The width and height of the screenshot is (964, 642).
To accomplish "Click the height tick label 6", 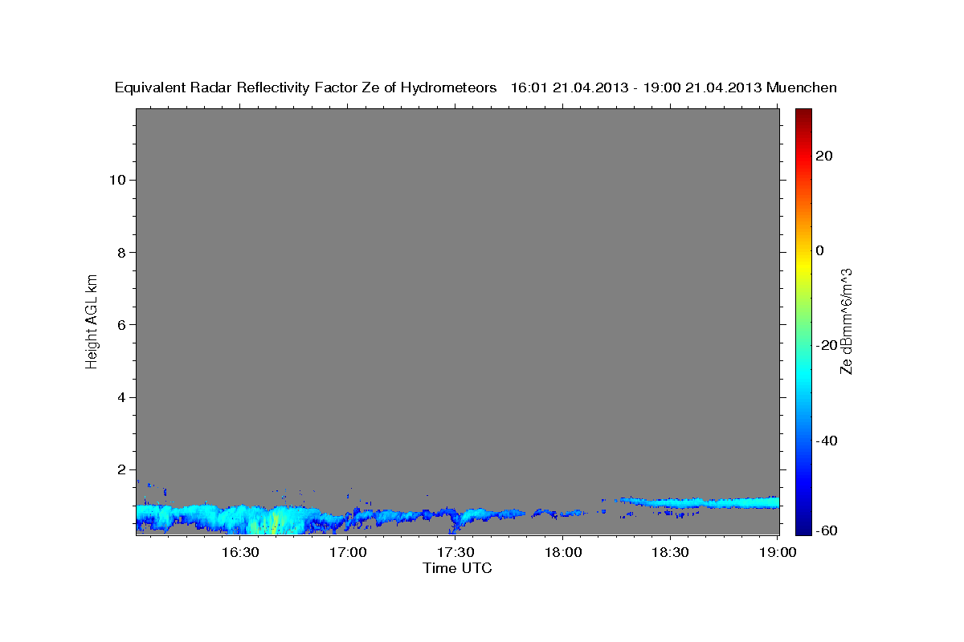I will tap(122, 325).
